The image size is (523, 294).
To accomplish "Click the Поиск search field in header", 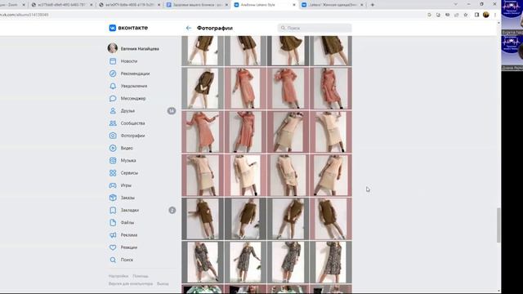I will [315, 28].
